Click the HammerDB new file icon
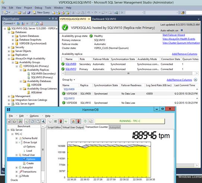This screenshot has width=202, height=183. 9,121
